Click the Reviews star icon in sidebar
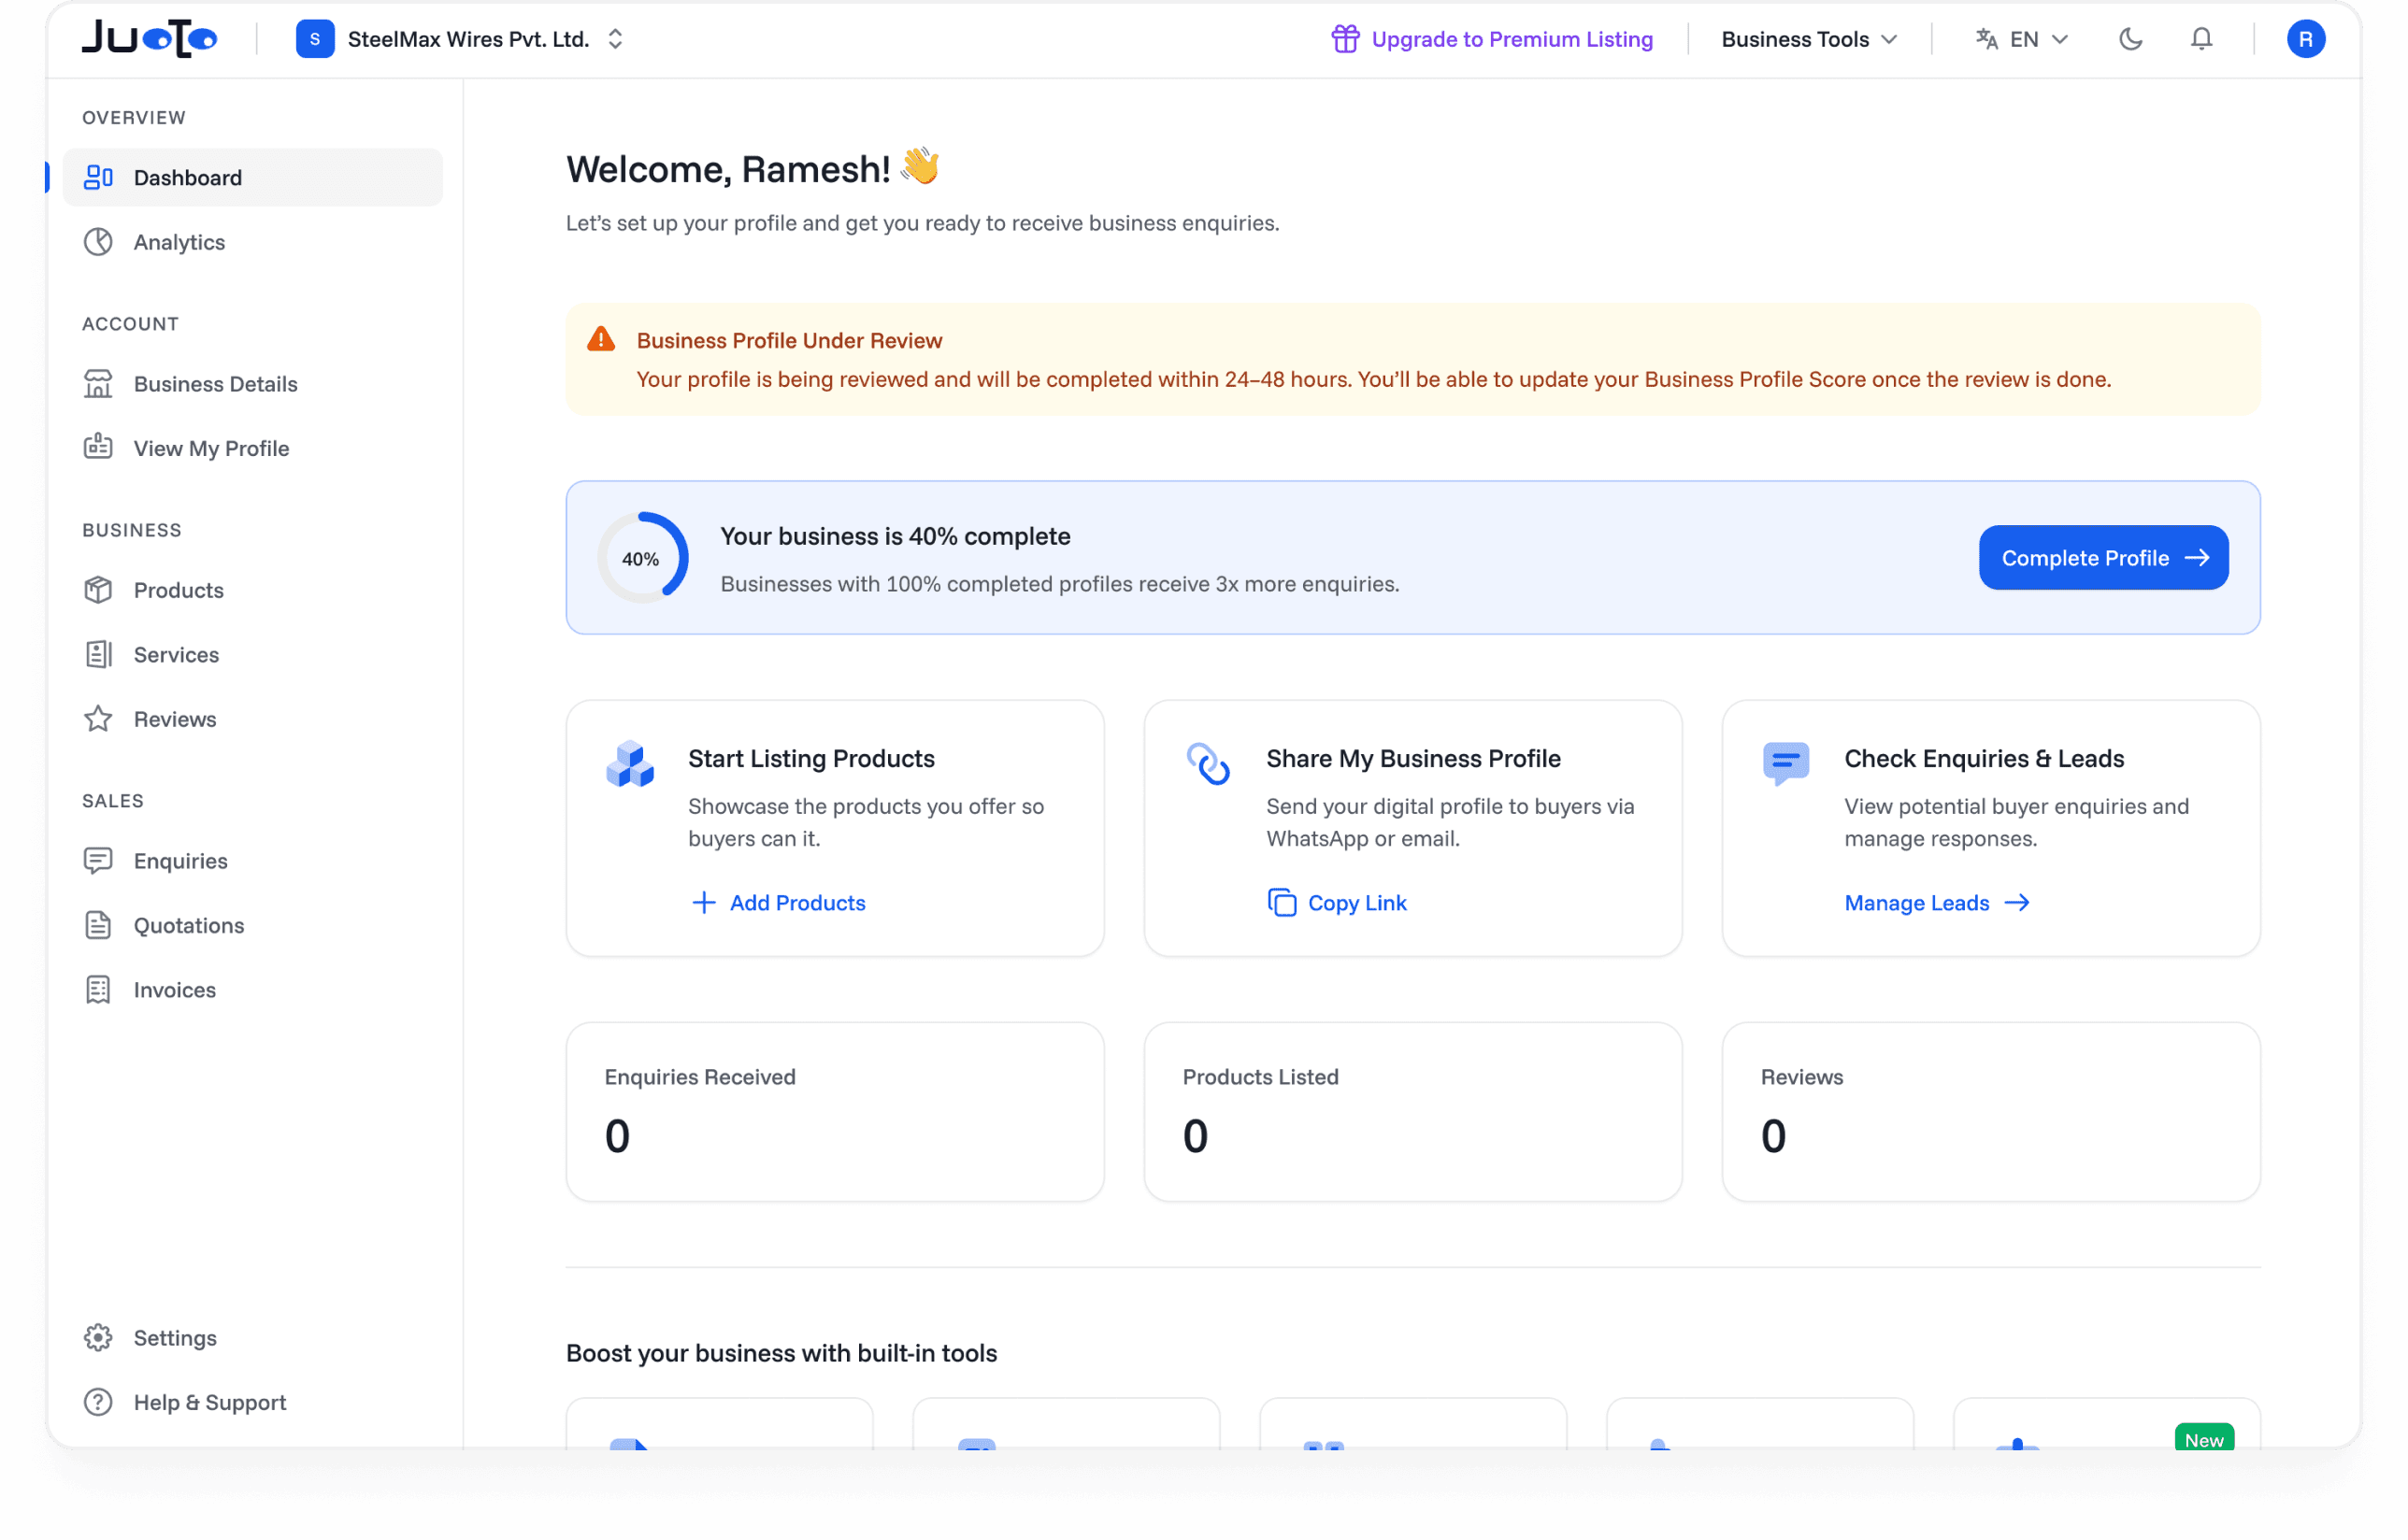This screenshot has width=2408, height=1540. coord(98,719)
